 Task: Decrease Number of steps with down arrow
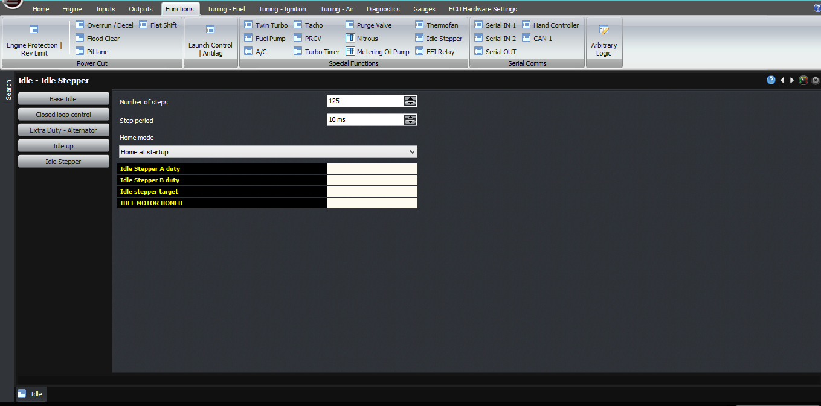410,104
